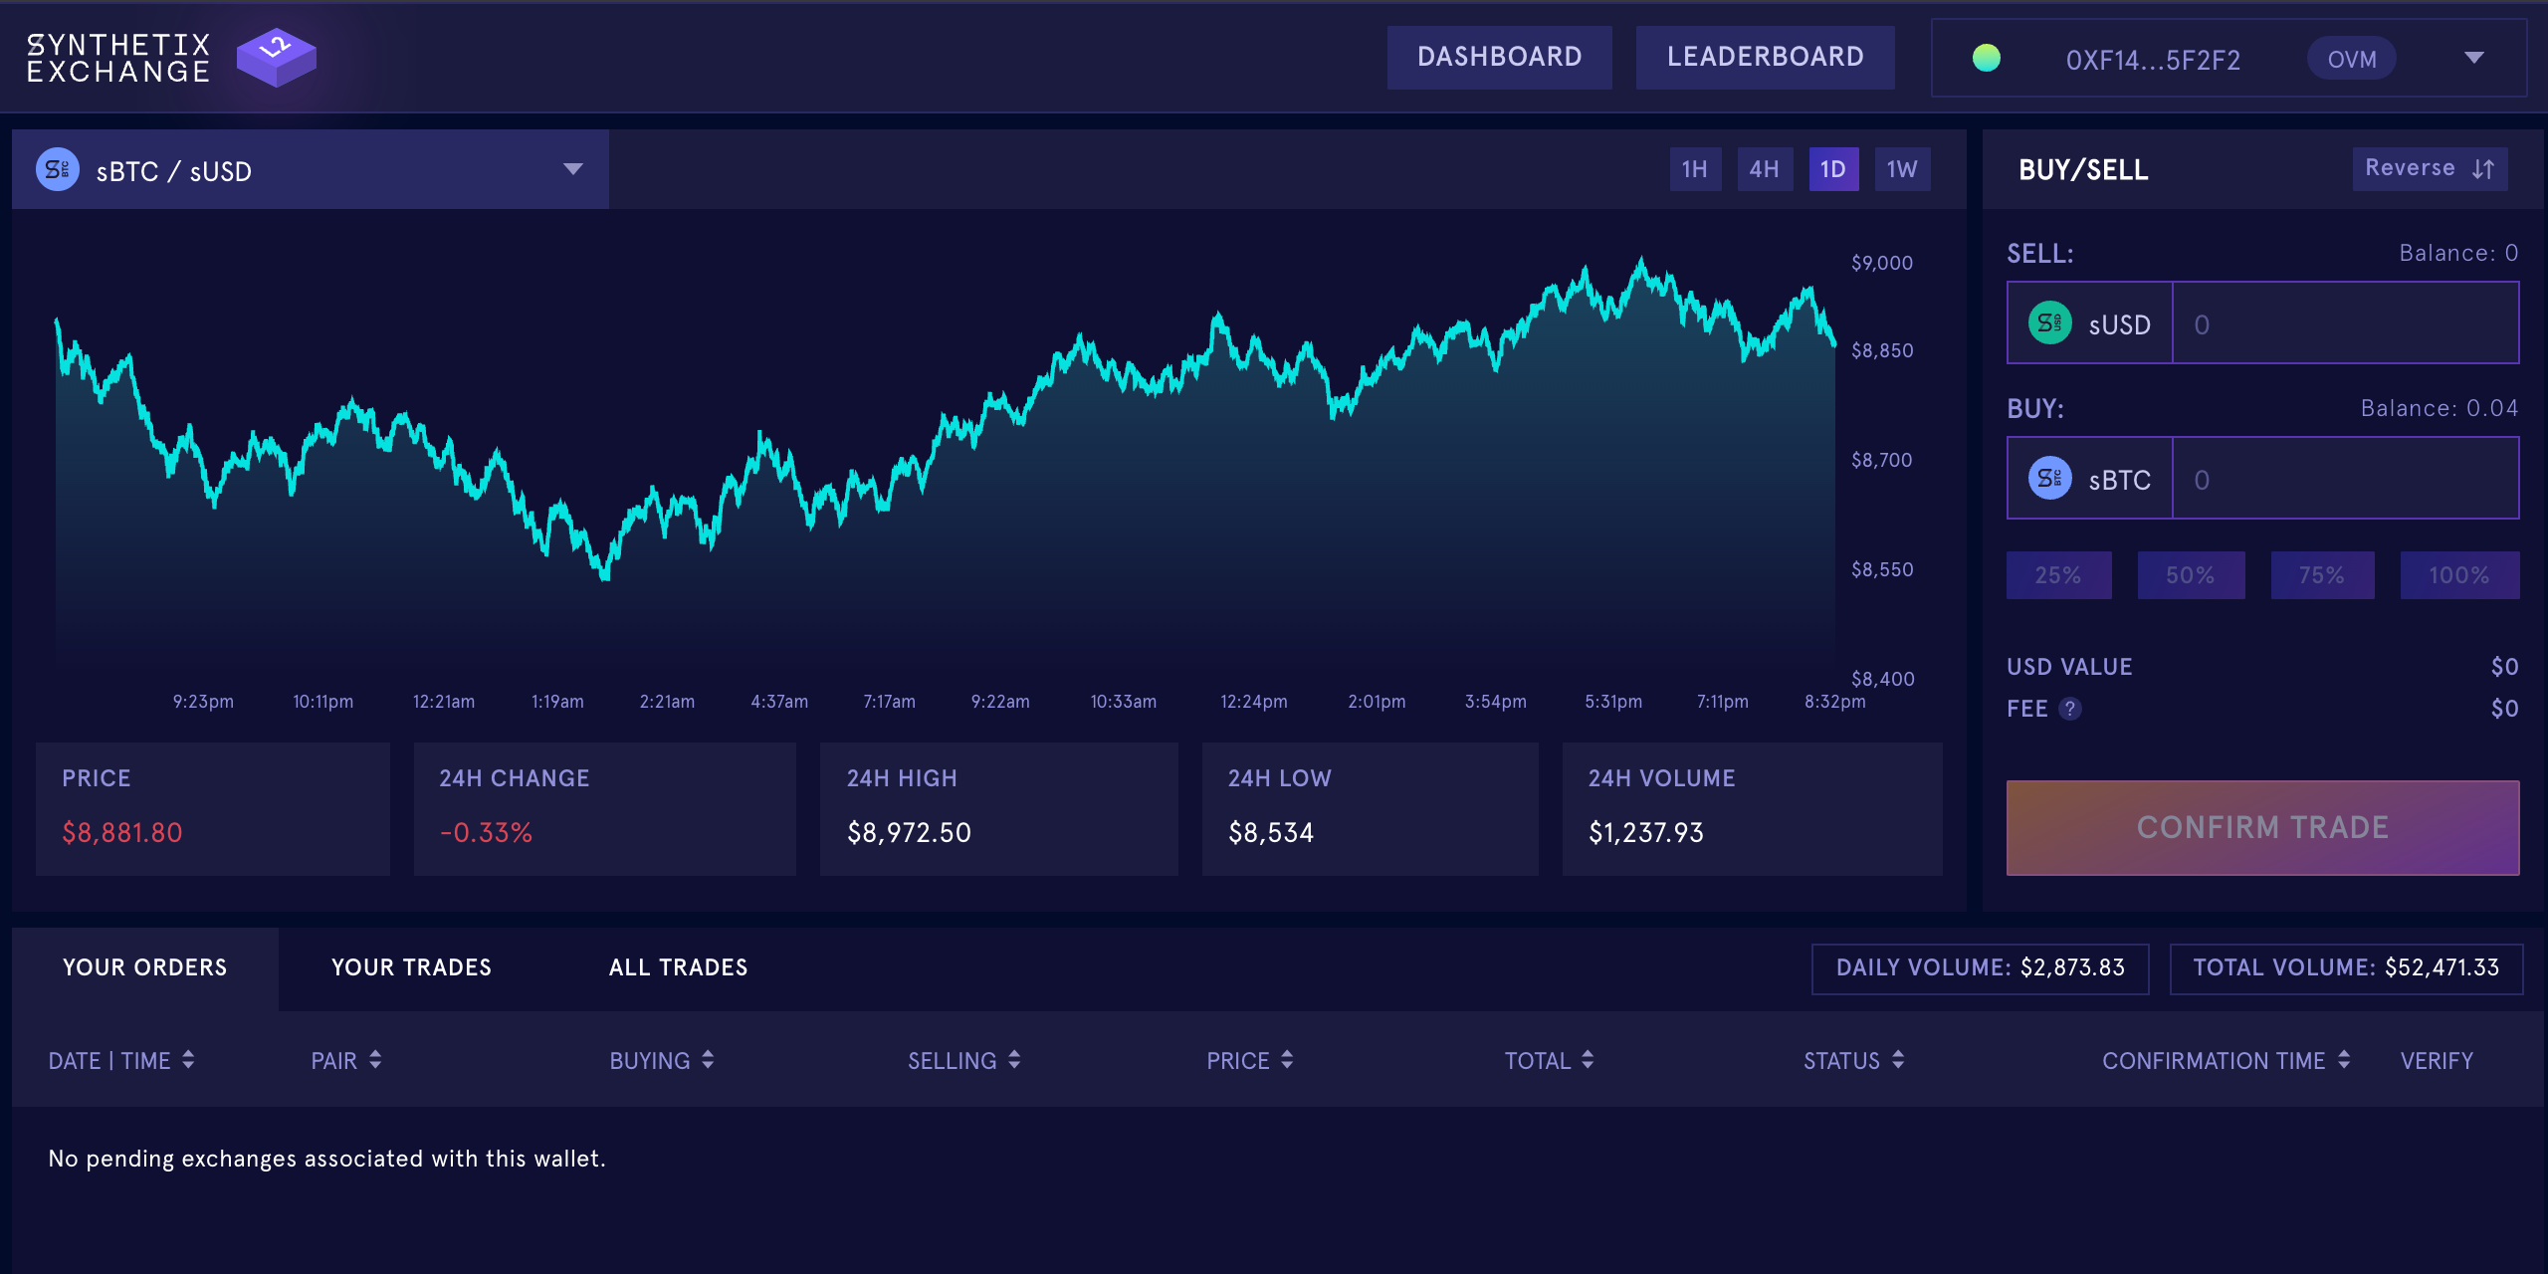Image resolution: width=2548 pixels, height=1274 pixels.
Task: Click the sBTC icon in the pair selector
Action: 58,170
